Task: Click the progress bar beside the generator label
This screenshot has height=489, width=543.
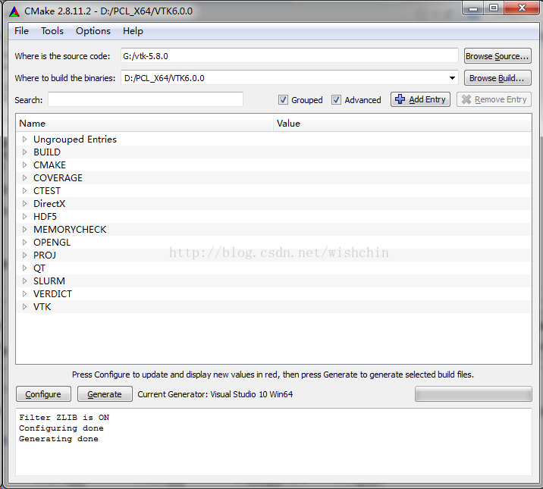Action: coord(473,393)
